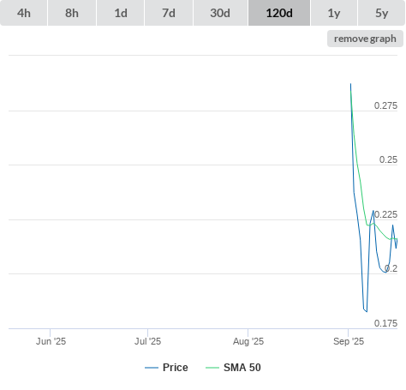This screenshot has width=406, height=390.
Task: Toggle the SMA 50 legend label
Action: point(242,368)
